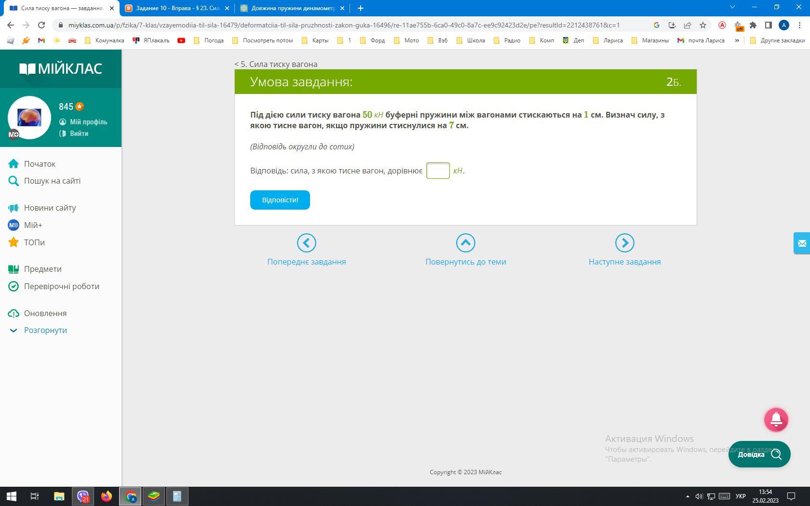
Task: Open the feedback envelope side tab
Action: pyautogui.click(x=802, y=243)
